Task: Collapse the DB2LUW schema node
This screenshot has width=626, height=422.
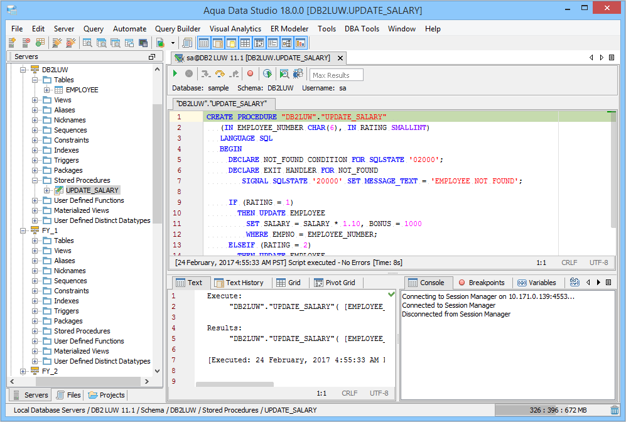Action: click(x=24, y=70)
